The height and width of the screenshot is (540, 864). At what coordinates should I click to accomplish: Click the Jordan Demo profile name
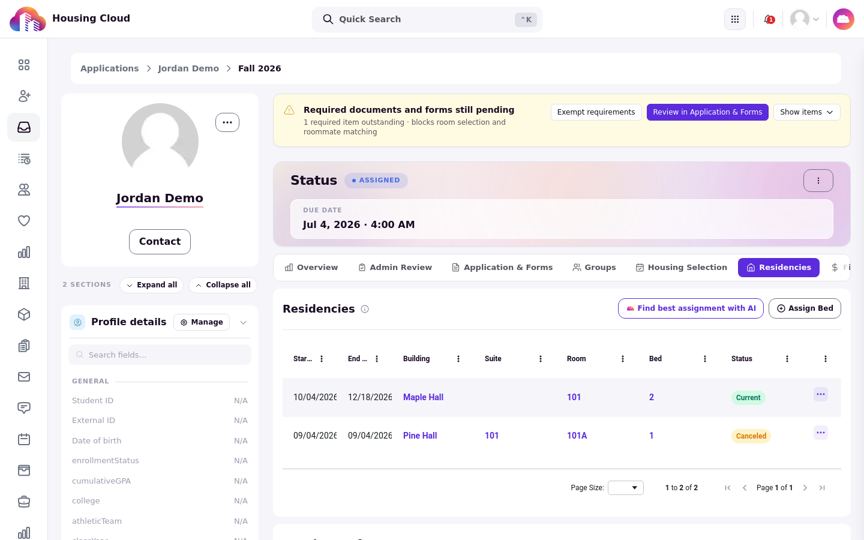point(160,199)
